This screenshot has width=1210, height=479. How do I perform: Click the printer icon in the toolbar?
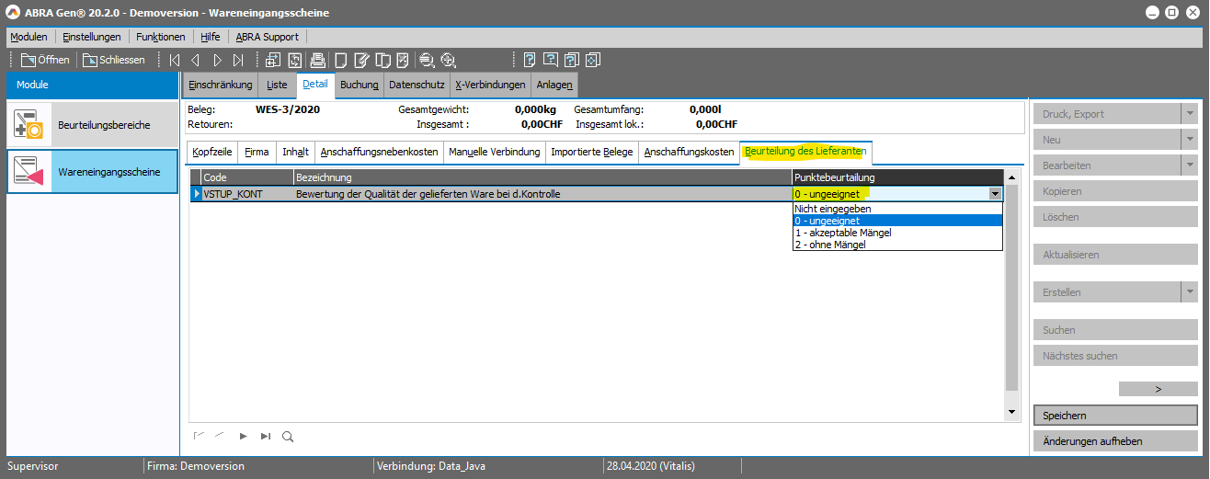pos(318,60)
